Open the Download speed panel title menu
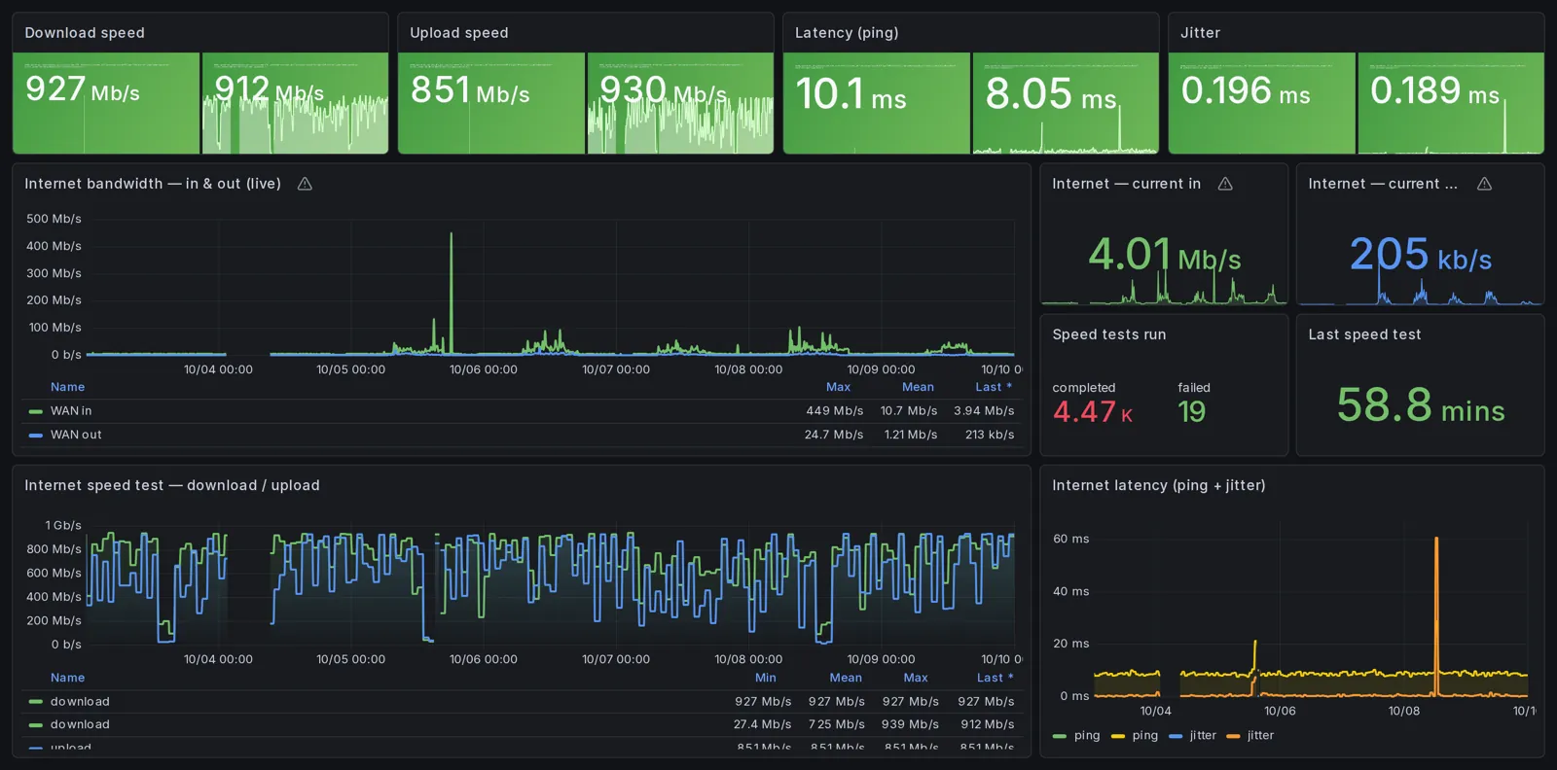 coord(85,33)
